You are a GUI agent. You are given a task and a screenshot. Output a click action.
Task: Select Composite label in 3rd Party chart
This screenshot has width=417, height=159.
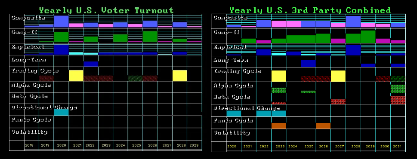coord(231,18)
